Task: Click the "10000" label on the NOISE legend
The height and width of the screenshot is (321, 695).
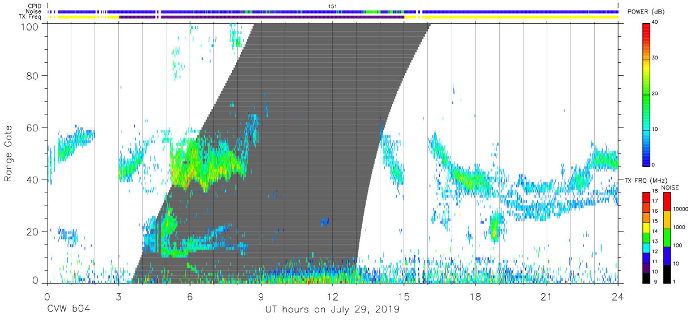Action: click(x=680, y=209)
